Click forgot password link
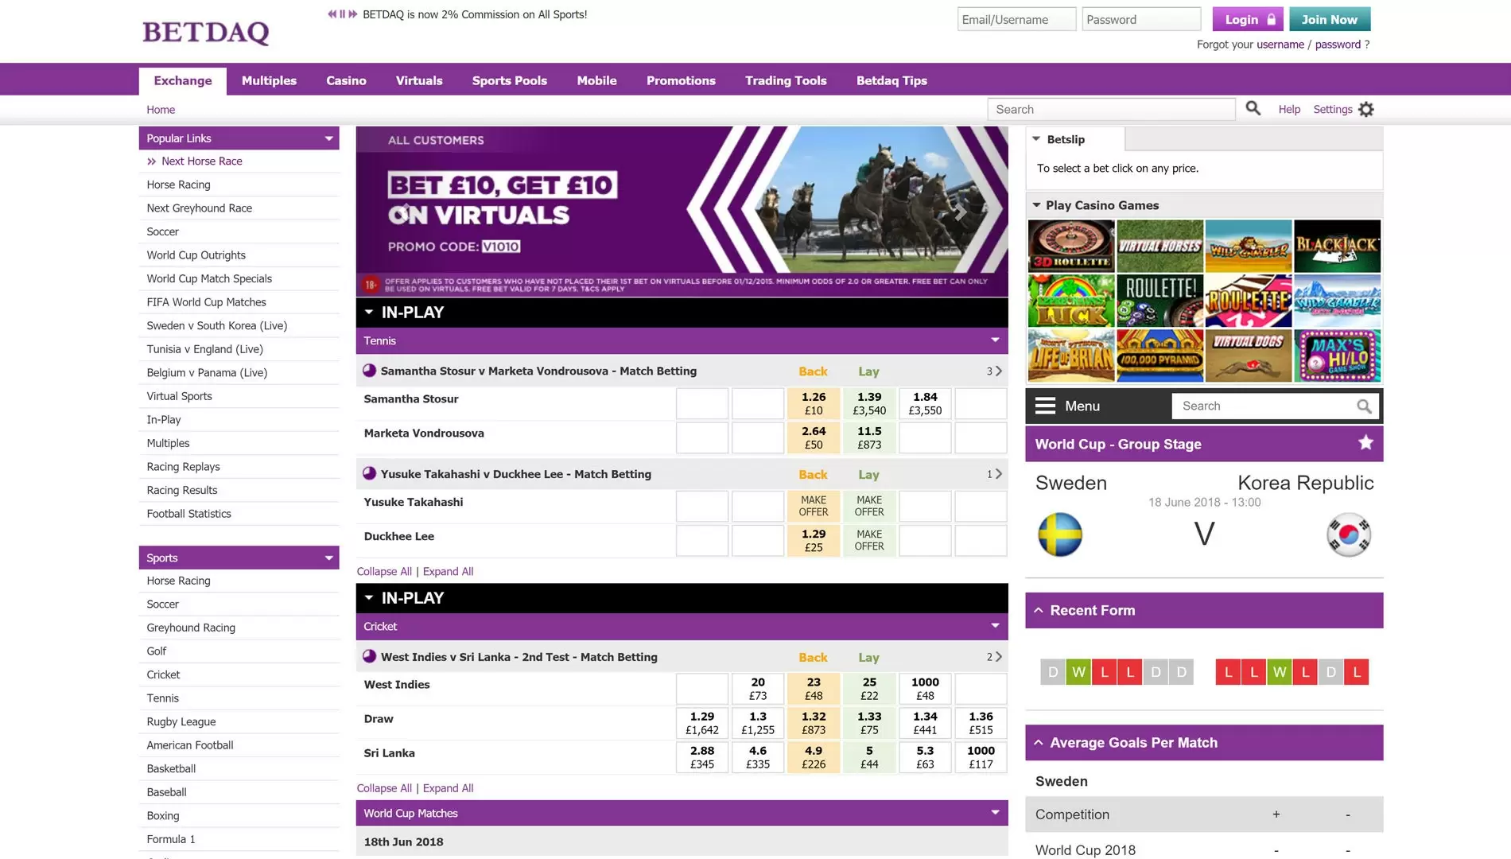This screenshot has height=859, width=1511. (1338, 45)
